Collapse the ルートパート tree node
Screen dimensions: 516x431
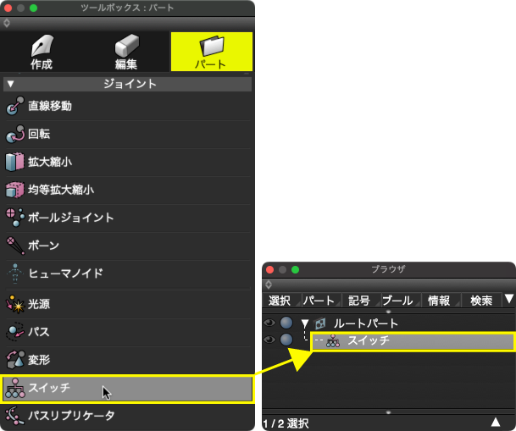click(304, 323)
